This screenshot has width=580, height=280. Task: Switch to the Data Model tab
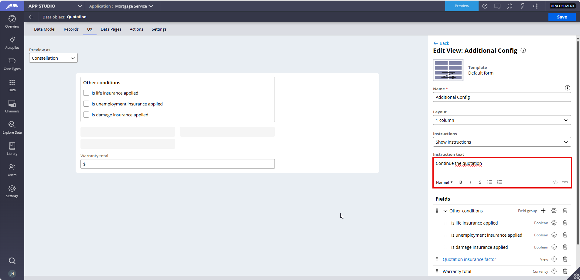click(x=45, y=29)
